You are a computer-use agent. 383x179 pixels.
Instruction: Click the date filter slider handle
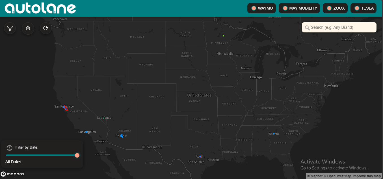click(77, 155)
